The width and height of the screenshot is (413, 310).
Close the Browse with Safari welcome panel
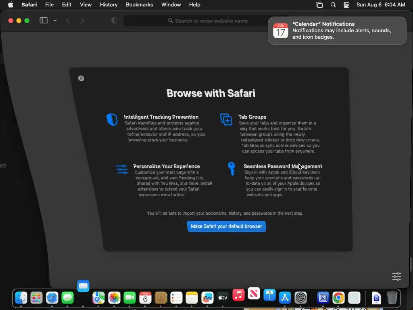[x=81, y=78]
